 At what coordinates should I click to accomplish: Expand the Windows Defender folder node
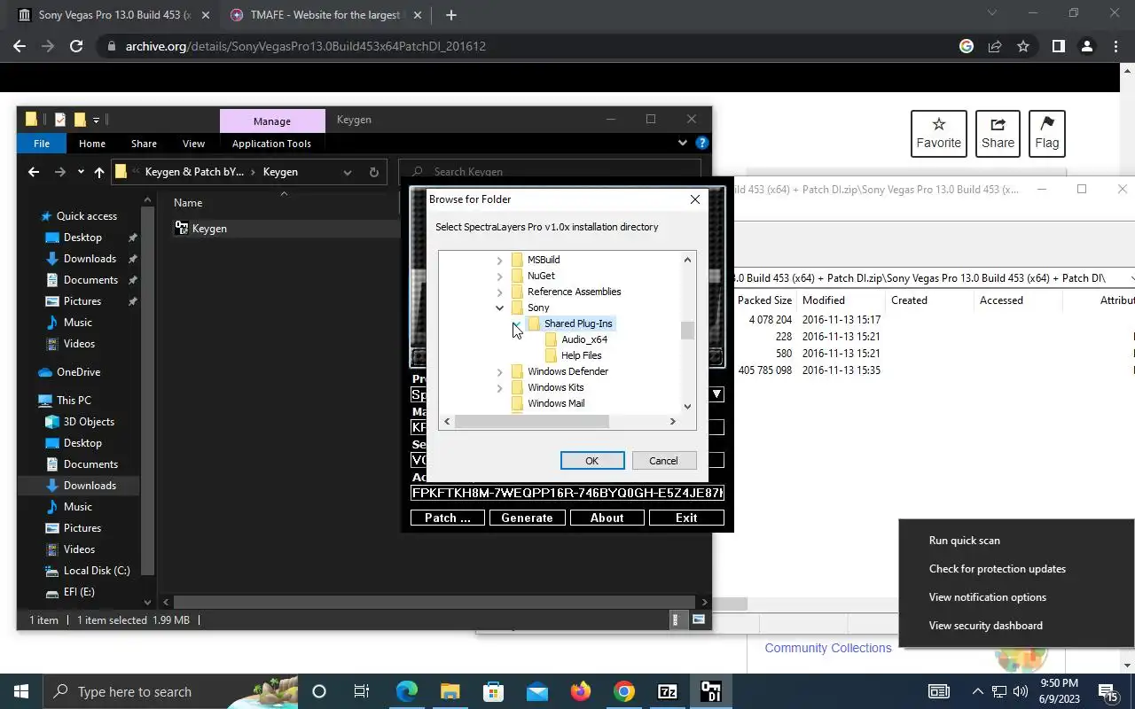(499, 372)
